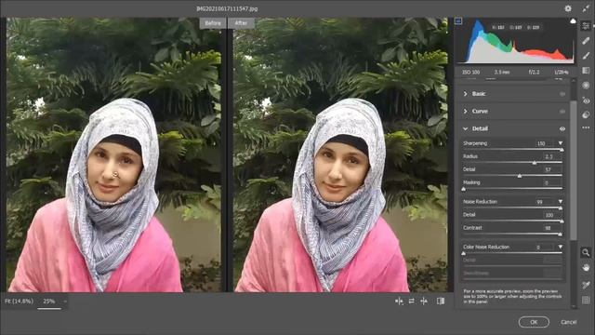Toggle the color sampler eyedropper tool

586,285
